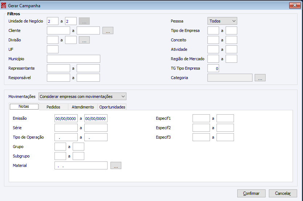The width and height of the screenshot is (303, 201).
Task: Click the ellipsis button beside Cliente fields
Action: click(x=108, y=31)
